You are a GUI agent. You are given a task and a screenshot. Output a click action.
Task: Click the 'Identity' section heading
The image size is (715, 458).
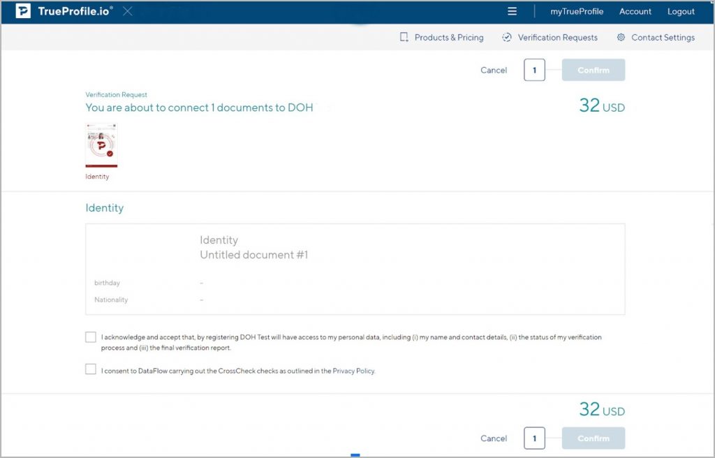click(105, 208)
